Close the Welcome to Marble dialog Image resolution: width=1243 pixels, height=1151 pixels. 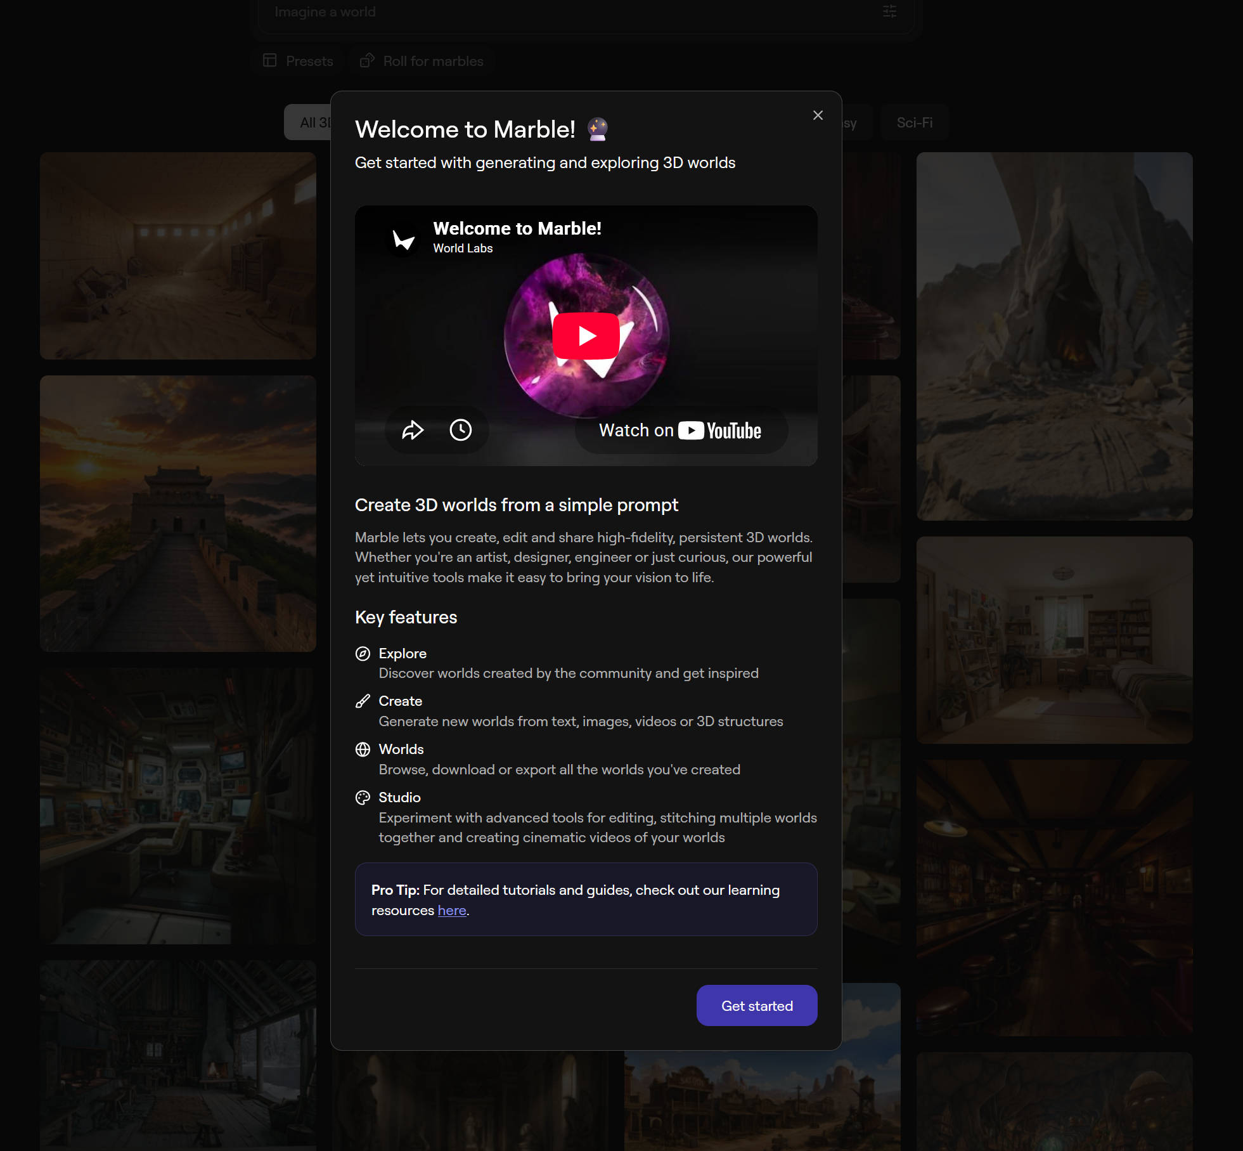tap(818, 115)
